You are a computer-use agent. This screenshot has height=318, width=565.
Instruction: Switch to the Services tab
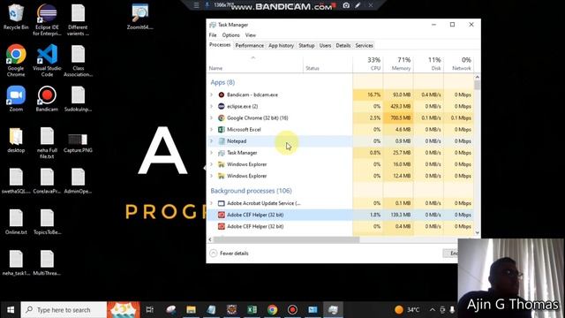(364, 45)
